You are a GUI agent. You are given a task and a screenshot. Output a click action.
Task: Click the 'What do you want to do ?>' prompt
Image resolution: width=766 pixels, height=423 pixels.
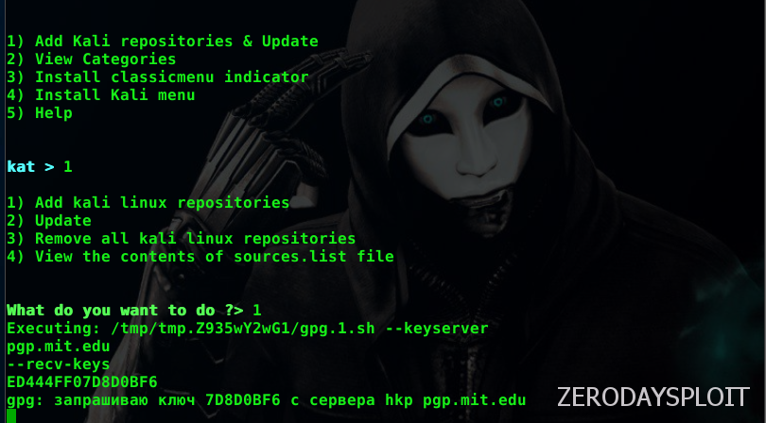pyautogui.click(x=125, y=311)
